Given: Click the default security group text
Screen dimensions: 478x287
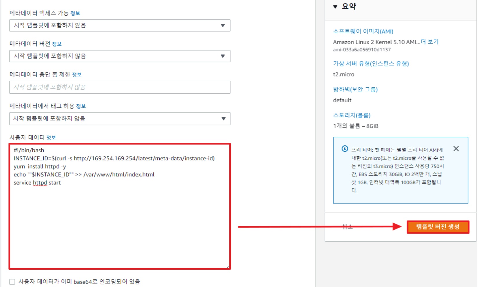Looking at the screenshot, I should 342,100.
